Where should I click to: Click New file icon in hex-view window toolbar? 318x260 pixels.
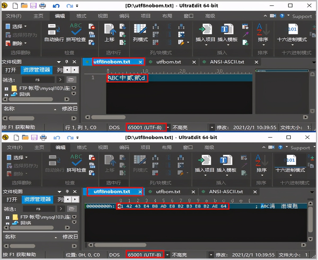(x=17, y=137)
